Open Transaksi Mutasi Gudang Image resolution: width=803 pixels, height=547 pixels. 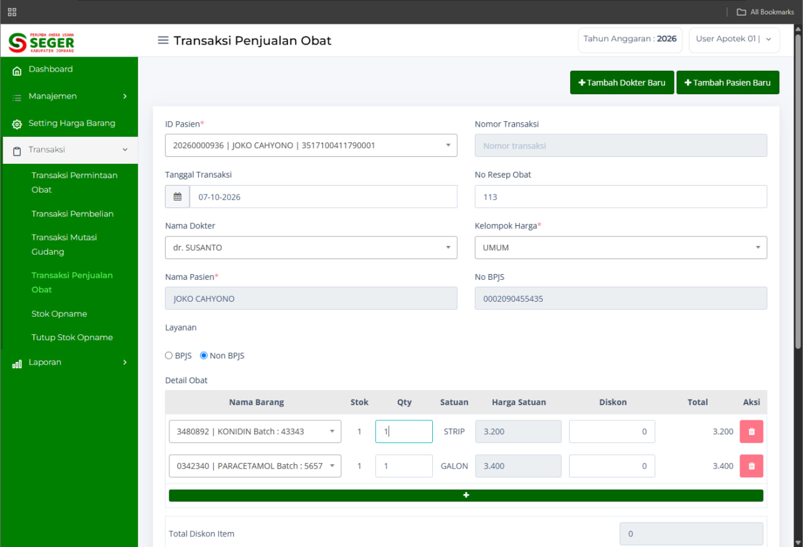[x=65, y=245]
